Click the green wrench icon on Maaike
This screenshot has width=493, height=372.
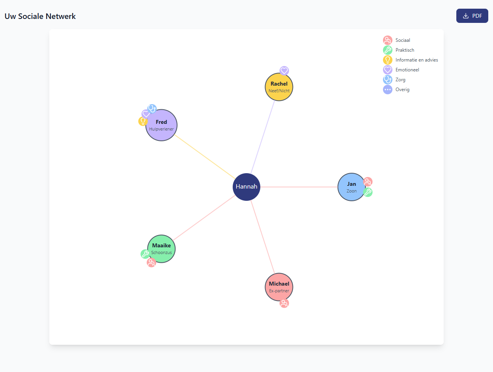point(145,254)
